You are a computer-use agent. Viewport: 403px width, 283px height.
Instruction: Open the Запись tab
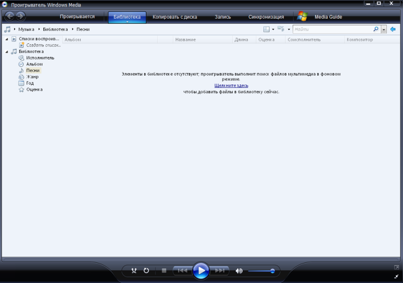pyautogui.click(x=223, y=17)
